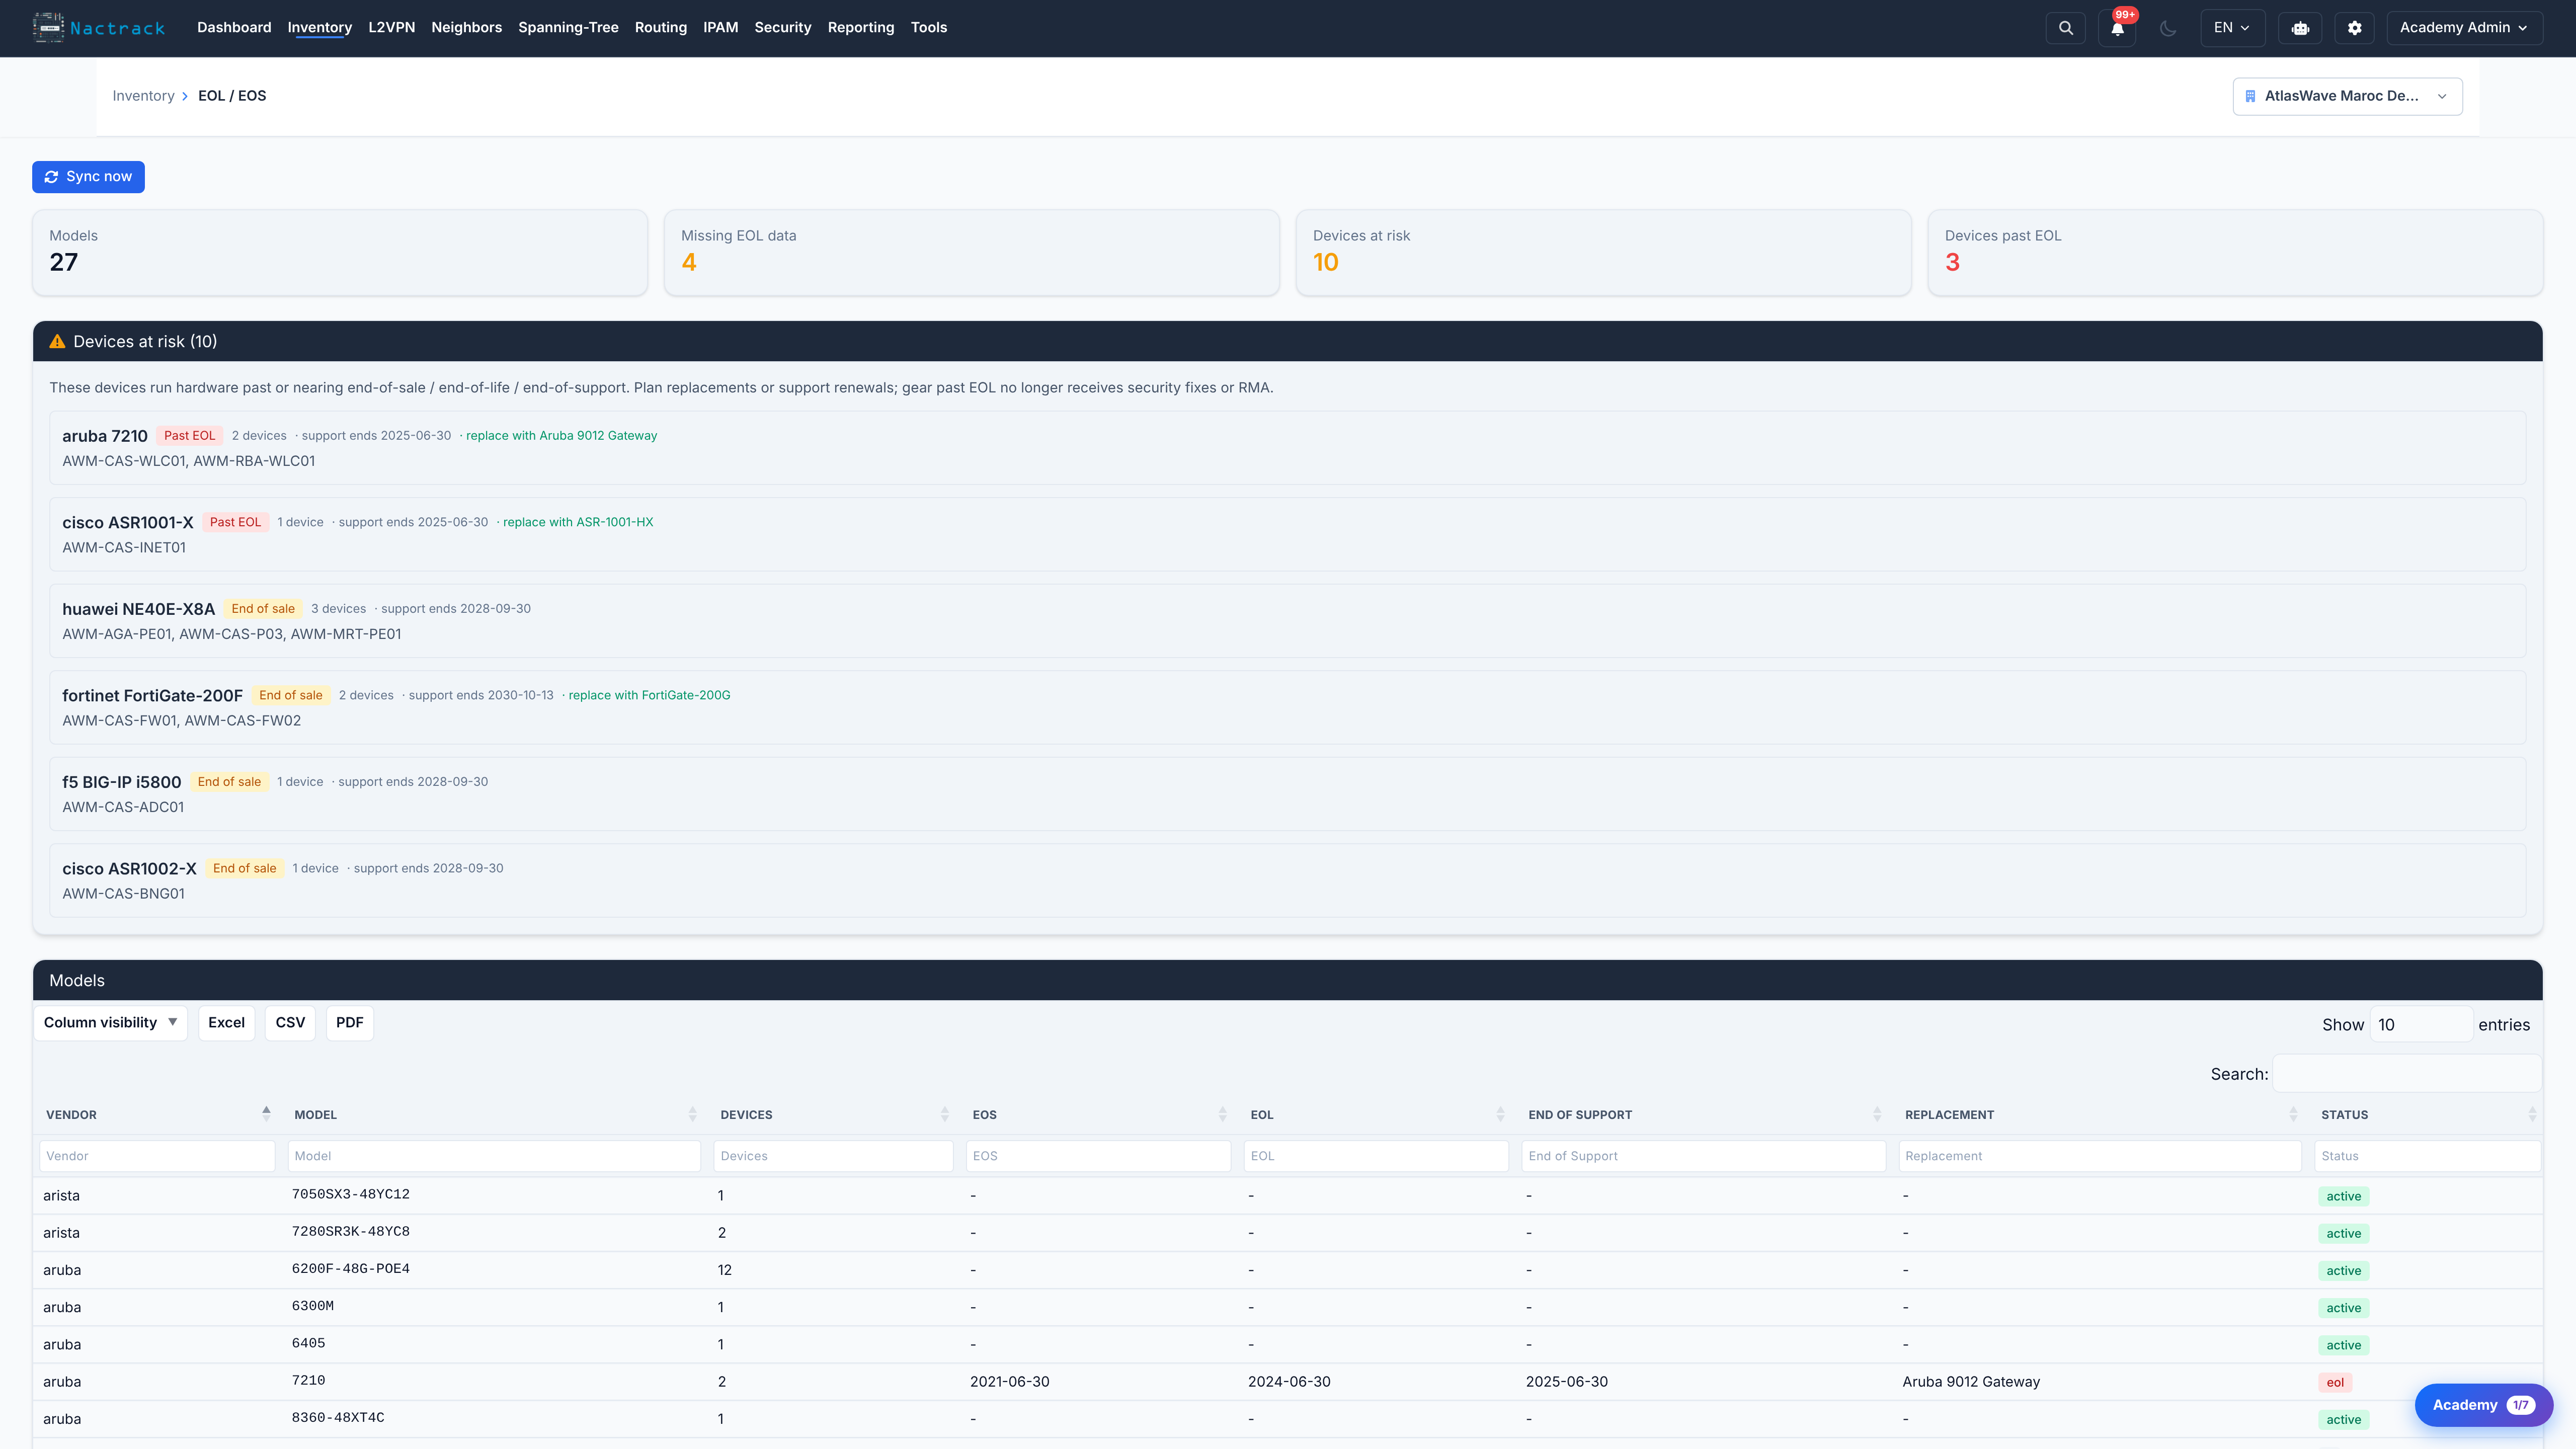Toggle dark mode moon icon
Viewport: 2576px width, 1449px height.
pos(2168,28)
